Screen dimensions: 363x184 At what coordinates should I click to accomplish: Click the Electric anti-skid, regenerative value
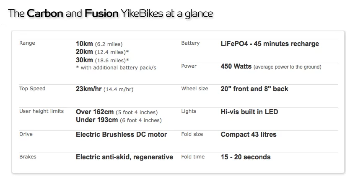[x=124, y=157]
